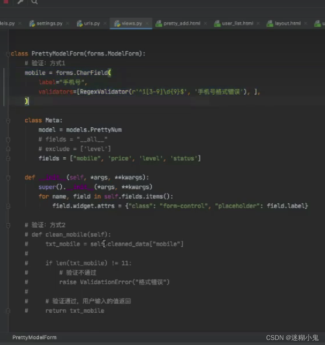Click 'raise ValidationError("格式错误")' comment line
The height and width of the screenshot is (345, 325).
pos(114,282)
